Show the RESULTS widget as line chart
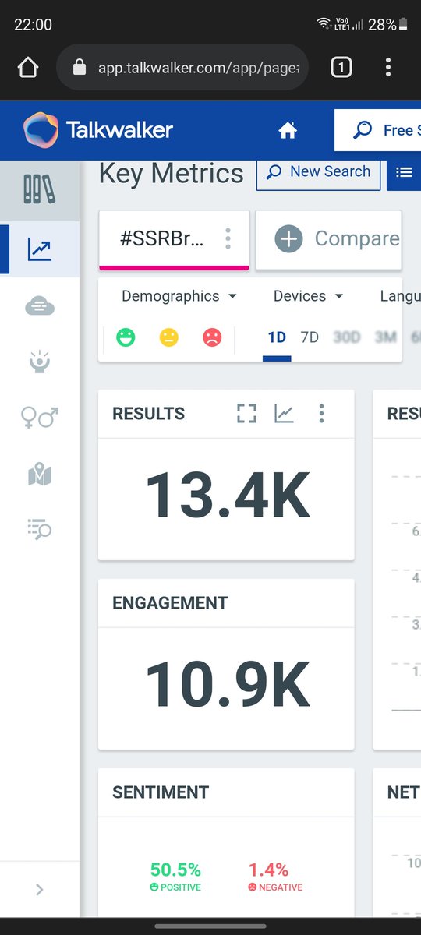Image resolution: width=421 pixels, height=935 pixels. 284,414
